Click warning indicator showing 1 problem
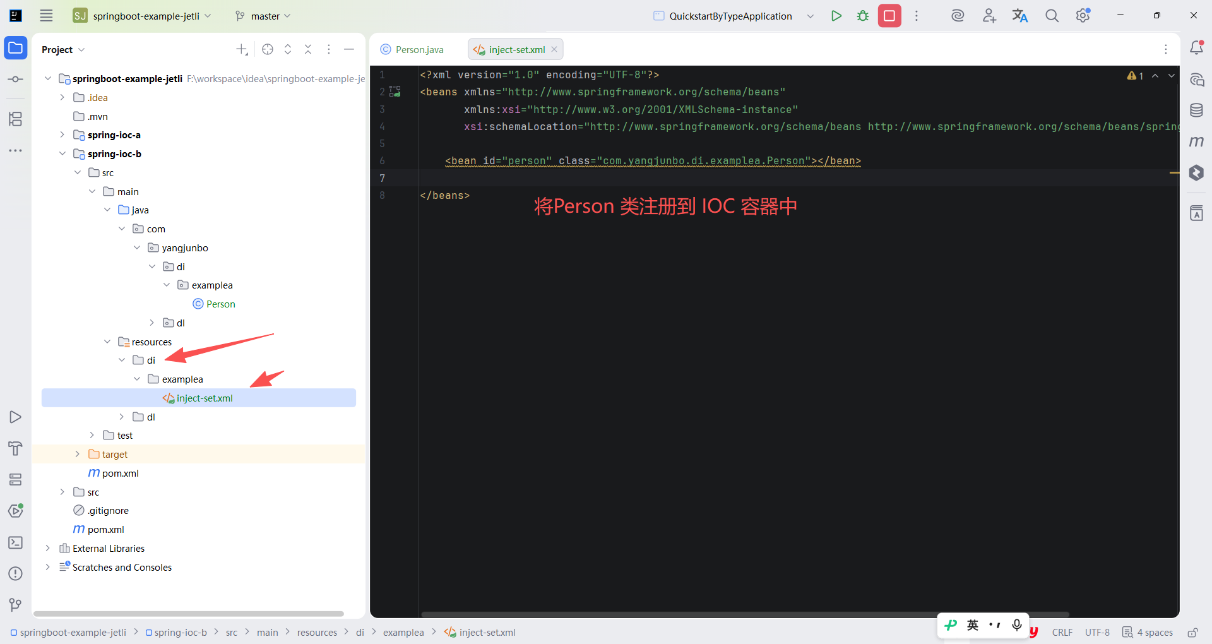1212x644 pixels. [1136, 76]
